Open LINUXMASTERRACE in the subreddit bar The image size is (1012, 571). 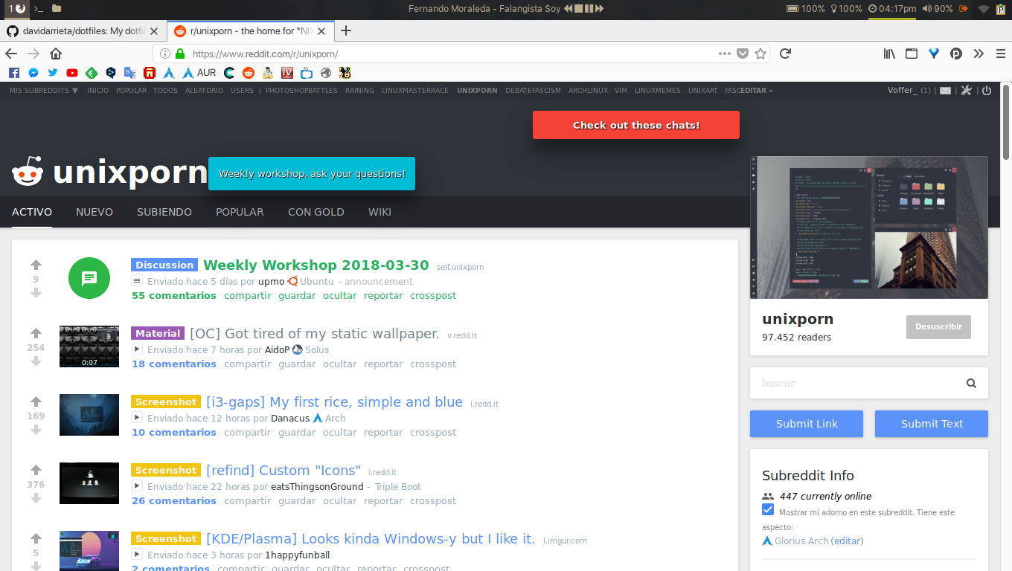[x=415, y=91]
